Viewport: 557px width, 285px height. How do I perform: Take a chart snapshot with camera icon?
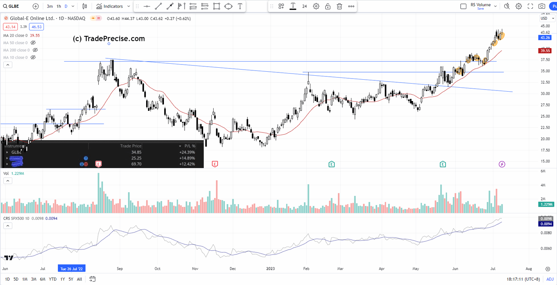tap(542, 6)
